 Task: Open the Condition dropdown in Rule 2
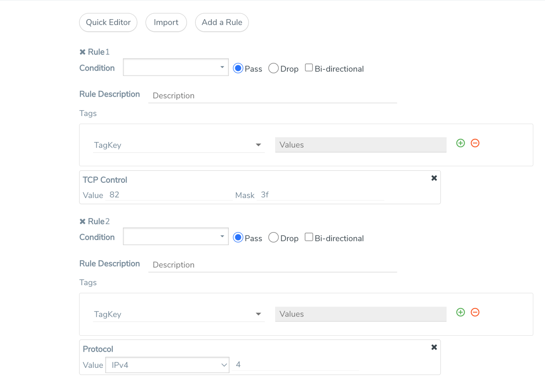click(176, 236)
